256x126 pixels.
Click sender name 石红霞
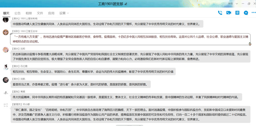tap(24, 66)
